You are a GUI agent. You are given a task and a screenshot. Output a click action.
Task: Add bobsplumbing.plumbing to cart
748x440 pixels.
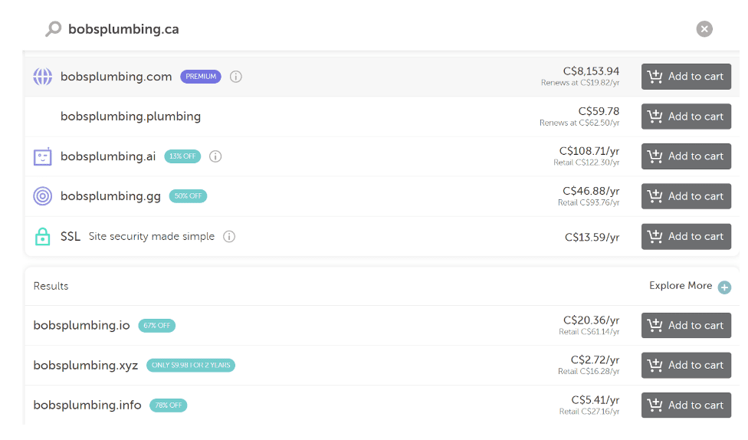(x=686, y=117)
